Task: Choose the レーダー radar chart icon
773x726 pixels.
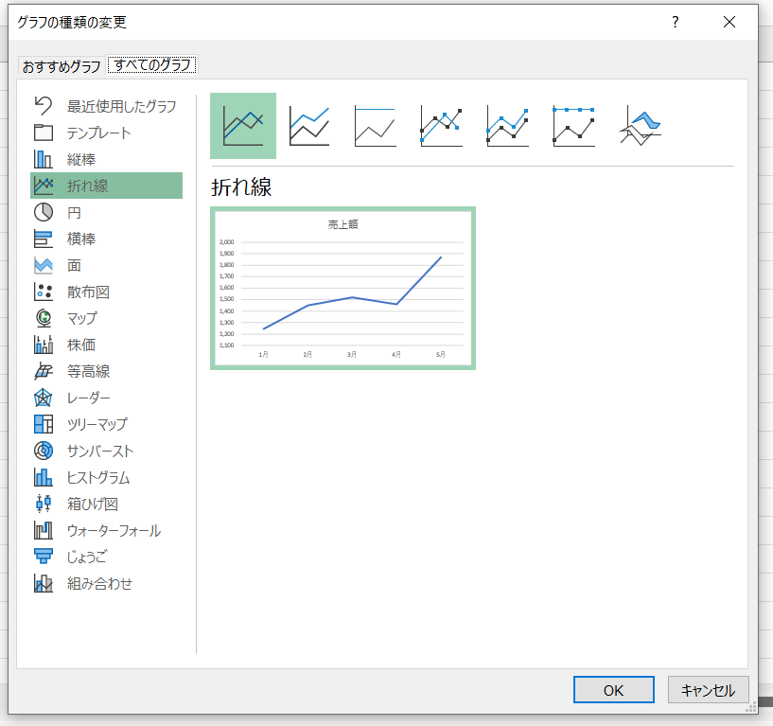Action: pos(44,398)
